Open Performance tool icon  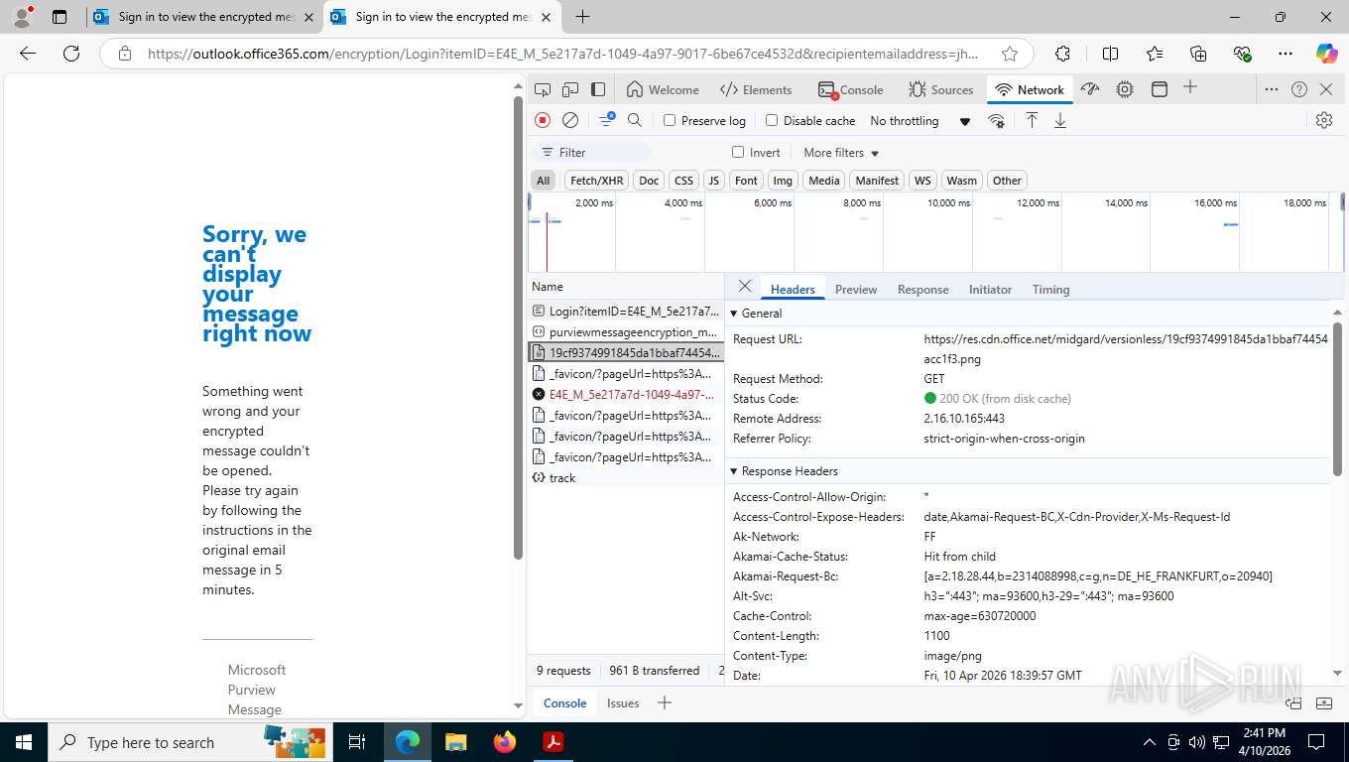1090,89
